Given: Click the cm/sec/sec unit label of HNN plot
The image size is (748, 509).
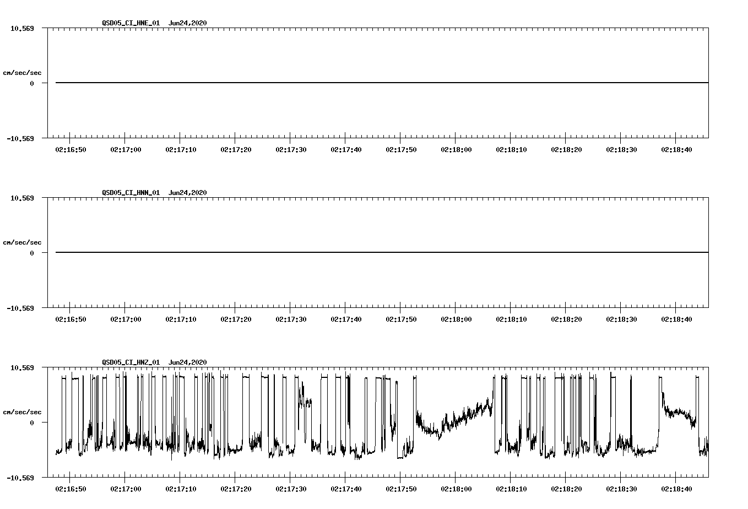Looking at the screenshot, I should pos(22,242).
